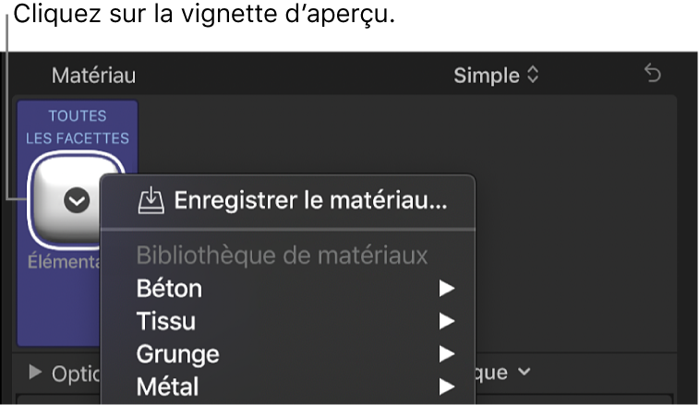Click the material preview thumbnail

(x=55, y=197)
